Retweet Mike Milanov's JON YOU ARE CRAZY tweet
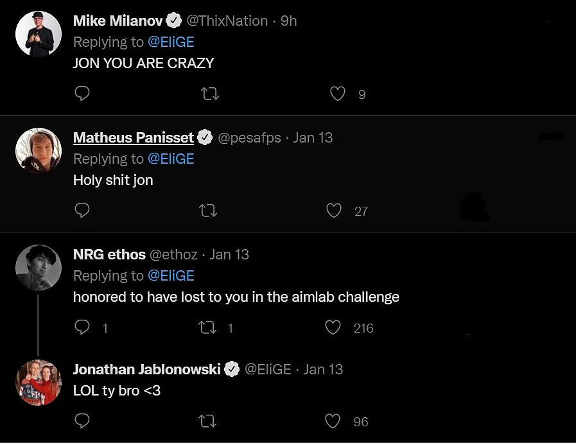576x443 pixels. [210, 94]
